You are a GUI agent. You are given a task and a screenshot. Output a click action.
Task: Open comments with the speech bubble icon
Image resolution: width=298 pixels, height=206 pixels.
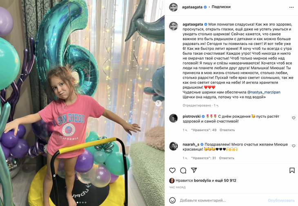click(x=183, y=170)
